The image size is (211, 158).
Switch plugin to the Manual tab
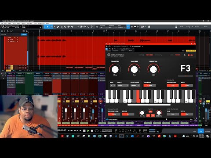[x=158, y=55]
